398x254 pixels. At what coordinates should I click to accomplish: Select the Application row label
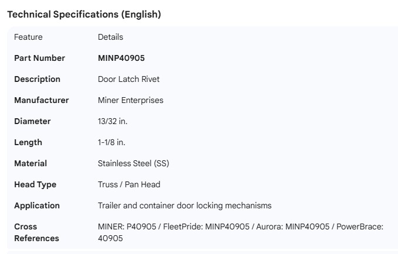click(37, 205)
